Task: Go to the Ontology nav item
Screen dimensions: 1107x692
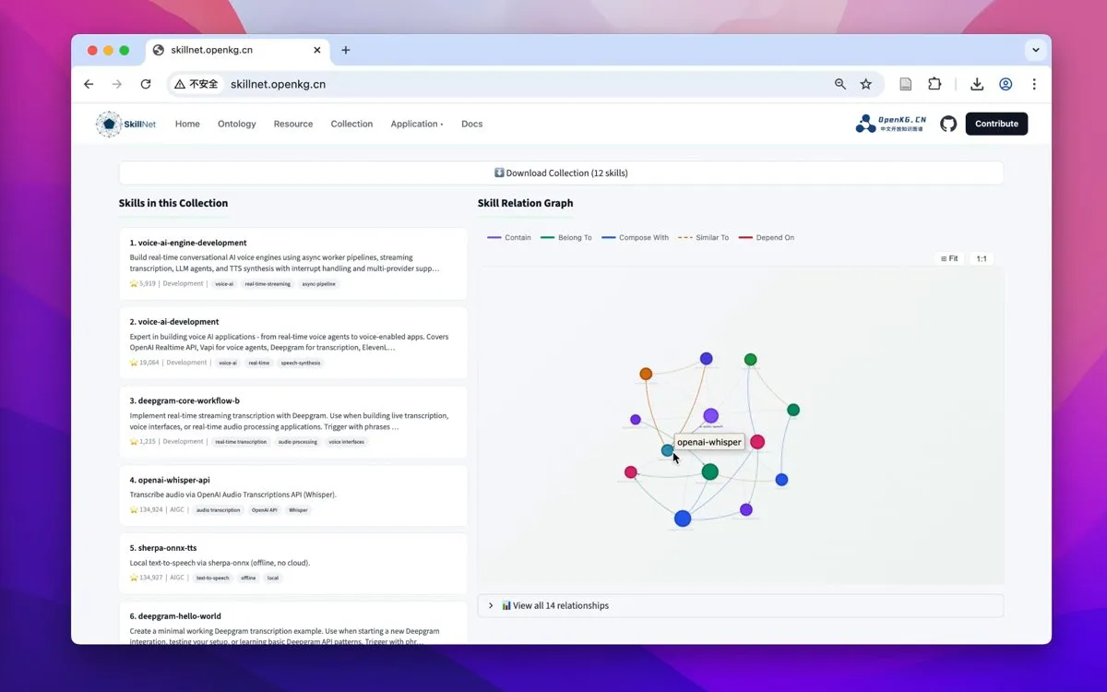Action: [237, 124]
